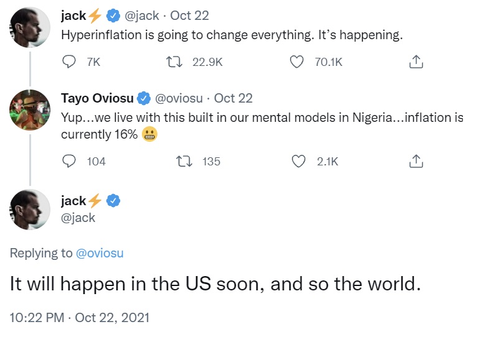Open the Oct 22 timestamp on first tweet
Viewport: 504px width, 337px height.
189,16
